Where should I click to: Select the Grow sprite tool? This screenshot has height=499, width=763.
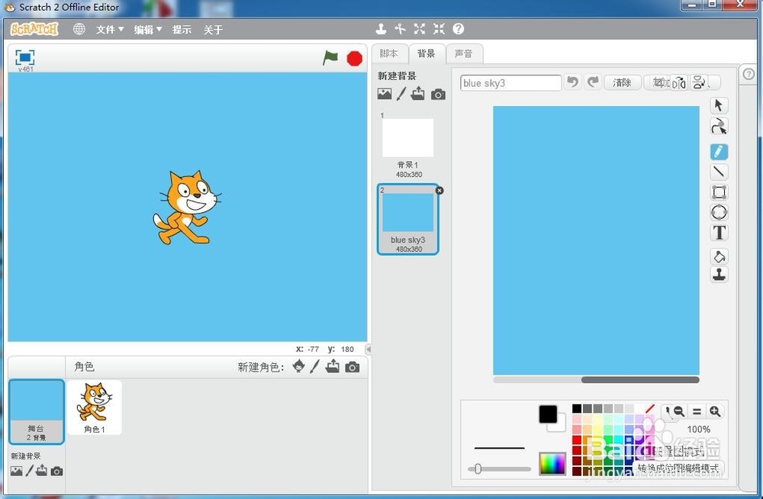tap(420, 29)
